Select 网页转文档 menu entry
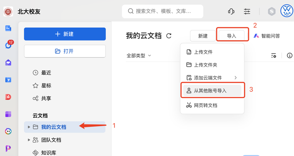The height and width of the screenshot is (156, 294). coord(212,105)
